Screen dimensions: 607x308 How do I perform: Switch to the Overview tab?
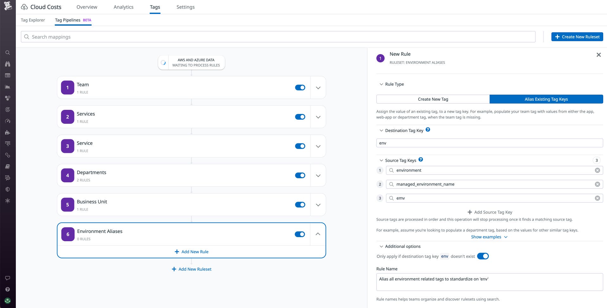click(86, 7)
